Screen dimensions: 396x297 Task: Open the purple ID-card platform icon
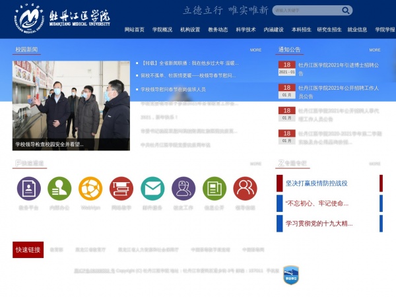click(28, 189)
